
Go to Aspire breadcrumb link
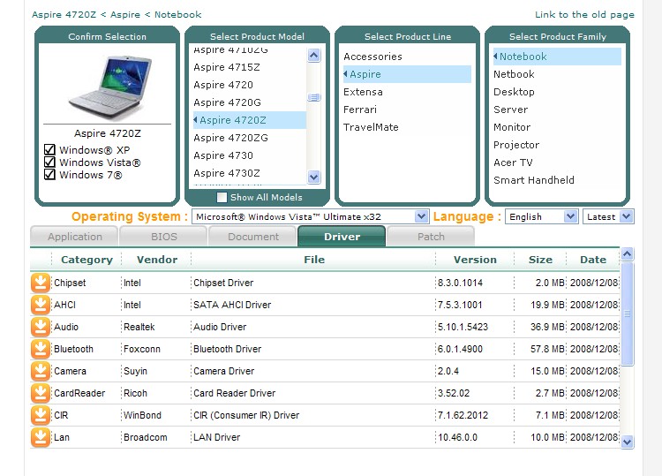click(x=125, y=15)
